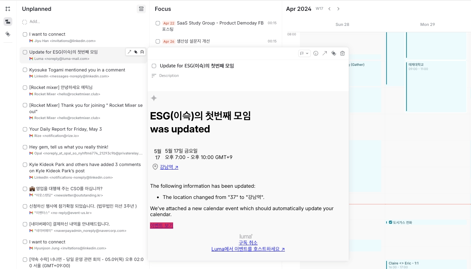The height and width of the screenshot is (269, 471).
Task: Click the W17 week label
Action: [x=319, y=9]
